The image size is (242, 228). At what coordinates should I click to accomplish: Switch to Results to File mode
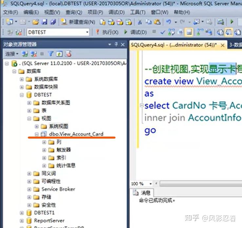click(237, 32)
